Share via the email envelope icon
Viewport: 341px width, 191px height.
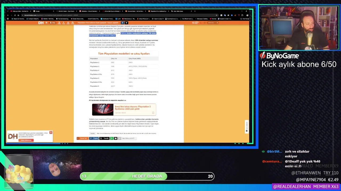click(x=116, y=138)
